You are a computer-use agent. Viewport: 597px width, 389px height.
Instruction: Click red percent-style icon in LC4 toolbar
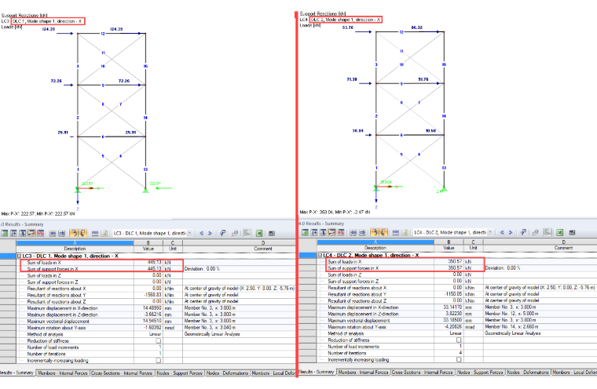341,232
